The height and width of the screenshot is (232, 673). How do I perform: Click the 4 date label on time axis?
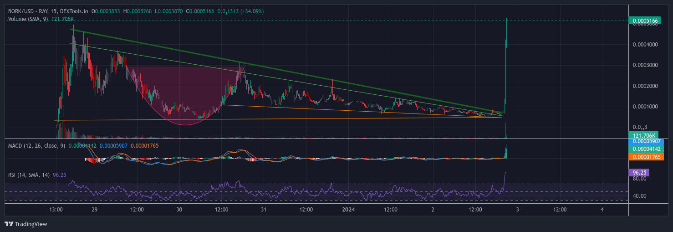(x=602, y=210)
